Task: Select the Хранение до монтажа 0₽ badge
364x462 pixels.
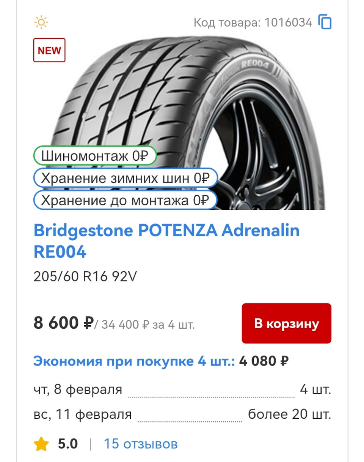Action: coord(125,200)
